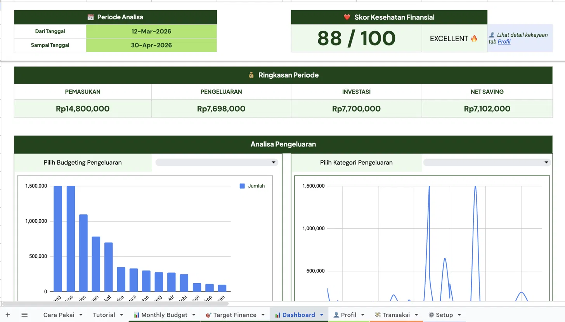Click the heart icon in Skor Kesehatan
Image resolution: width=565 pixels, height=322 pixels.
coord(347,17)
